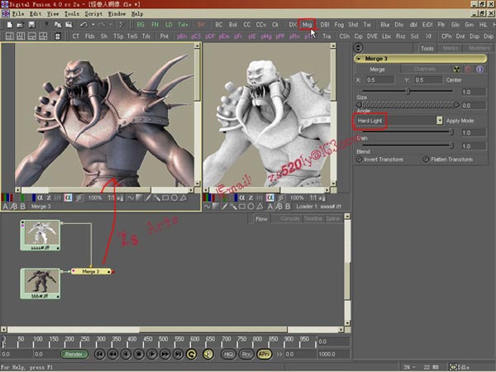This screenshot has height=372, width=496.
Task: Click the Save floppy disk icon
Action: coord(31,25)
